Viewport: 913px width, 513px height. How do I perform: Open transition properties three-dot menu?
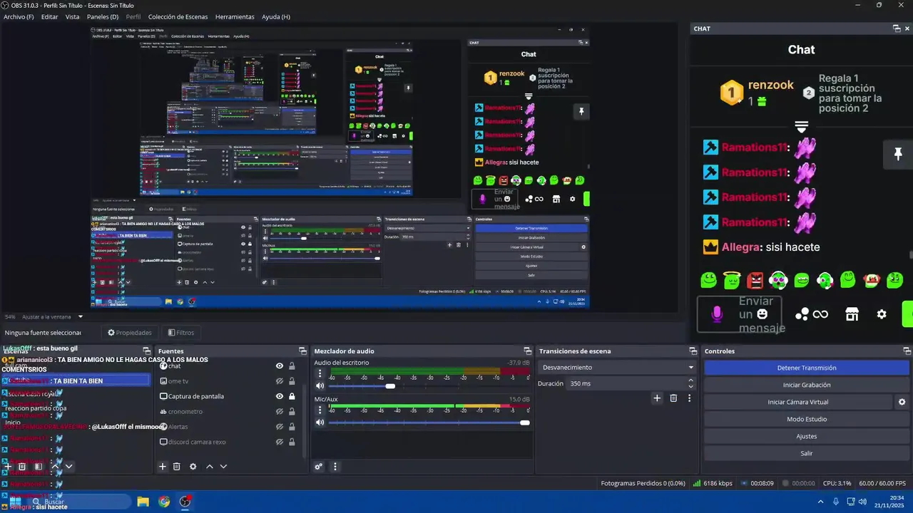click(x=689, y=398)
